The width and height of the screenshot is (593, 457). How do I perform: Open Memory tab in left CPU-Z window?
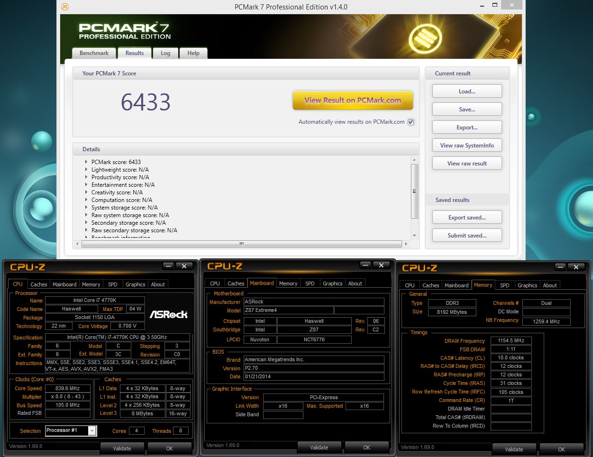[91, 284]
